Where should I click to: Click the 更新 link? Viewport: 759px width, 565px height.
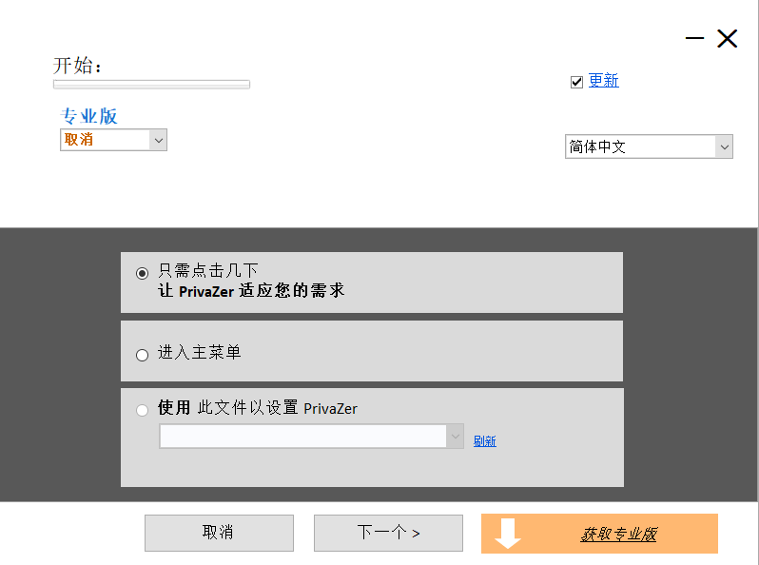604,80
